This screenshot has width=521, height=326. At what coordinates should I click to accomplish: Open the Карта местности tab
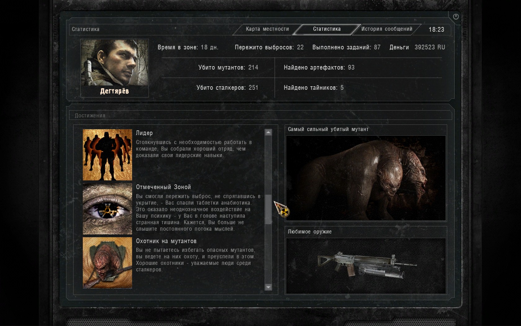(x=267, y=29)
